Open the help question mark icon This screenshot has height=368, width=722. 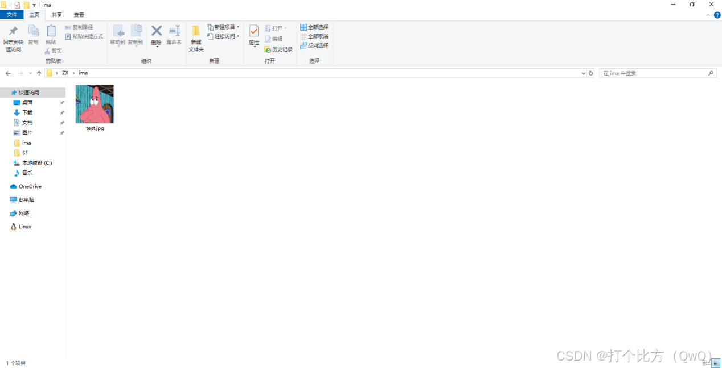coord(717,15)
